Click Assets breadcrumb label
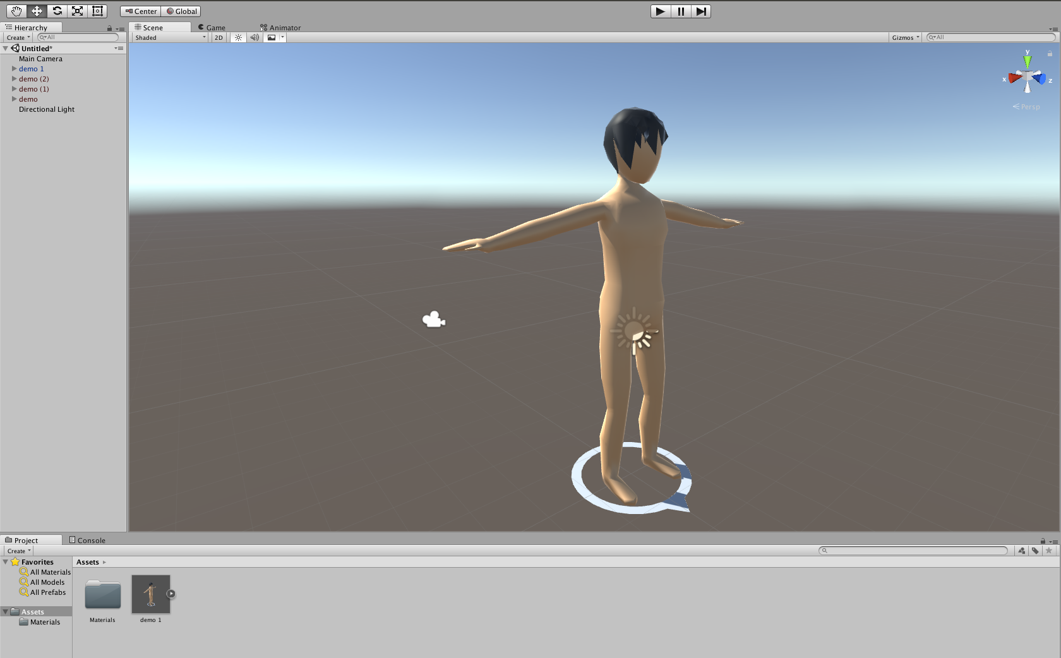Image resolution: width=1061 pixels, height=658 pixels. (x=88, y=562)
